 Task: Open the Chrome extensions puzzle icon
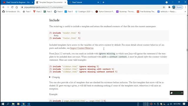pos(169,7)
